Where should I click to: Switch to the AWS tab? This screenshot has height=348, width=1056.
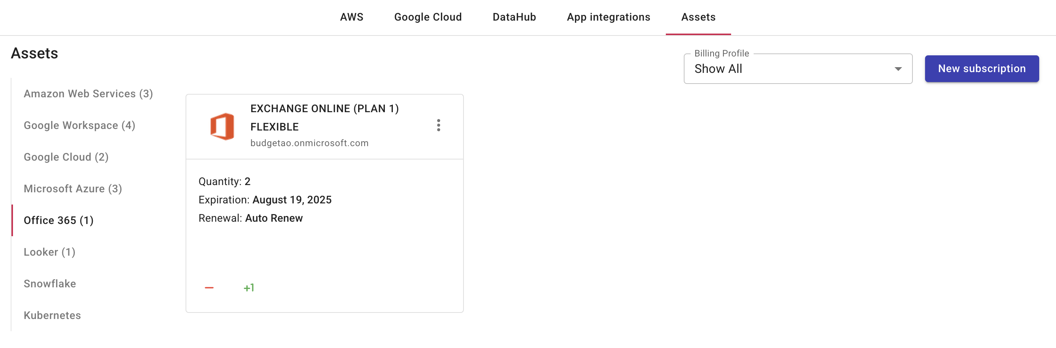pos(351,17)
